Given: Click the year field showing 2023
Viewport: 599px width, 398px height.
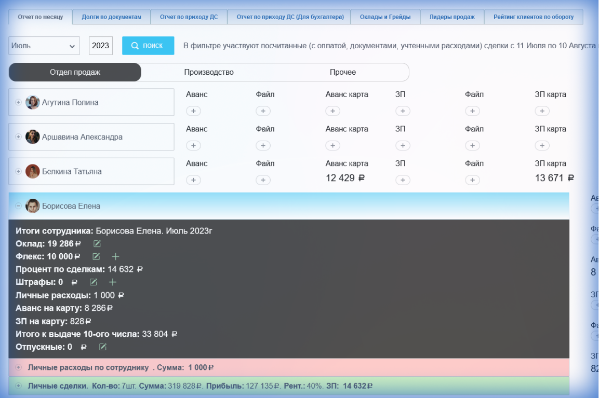Looking at the screenshot, I should 100,46.
